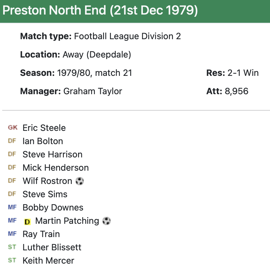
Task: Click the MF icon next to Bobby Downes
Action: [12, 207]
